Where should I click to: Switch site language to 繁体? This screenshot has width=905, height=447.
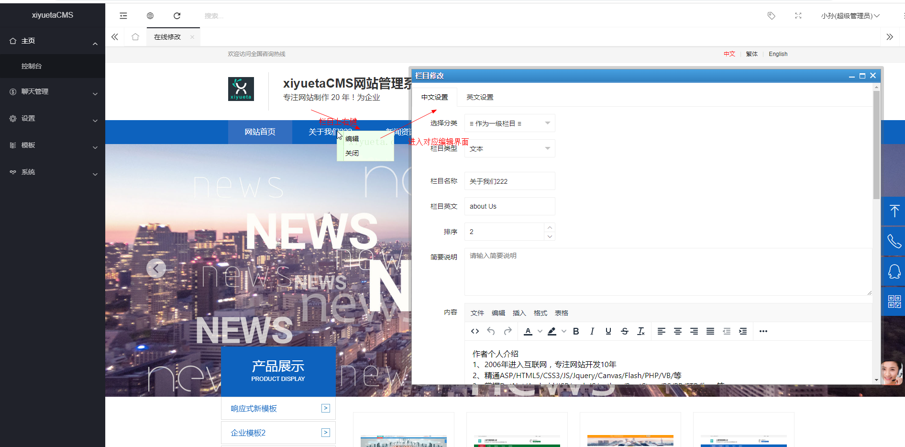tap(752, 54)
